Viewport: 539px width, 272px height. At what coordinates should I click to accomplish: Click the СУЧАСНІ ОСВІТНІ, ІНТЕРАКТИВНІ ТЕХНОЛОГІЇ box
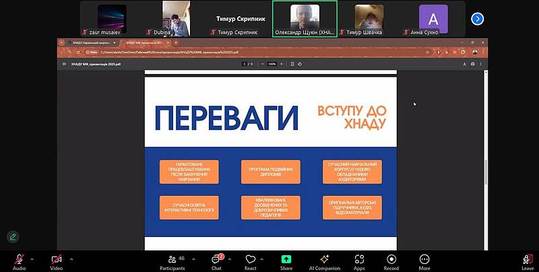189,207
